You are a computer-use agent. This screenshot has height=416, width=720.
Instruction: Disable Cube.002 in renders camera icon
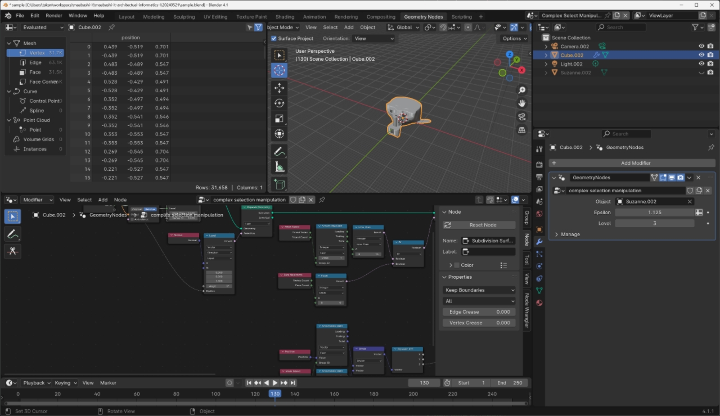710,55
